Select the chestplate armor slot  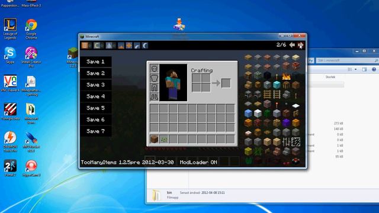point(154,78)
